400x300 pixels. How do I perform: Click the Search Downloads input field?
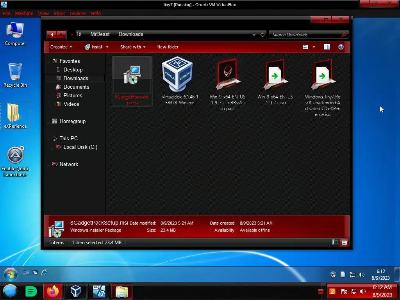pyautogui.click(x=305, y=34)
